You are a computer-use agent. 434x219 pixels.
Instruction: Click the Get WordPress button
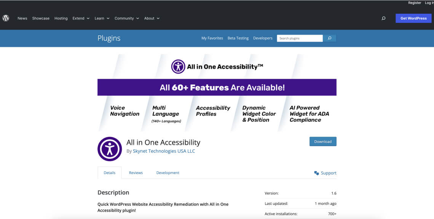point(413,18)
